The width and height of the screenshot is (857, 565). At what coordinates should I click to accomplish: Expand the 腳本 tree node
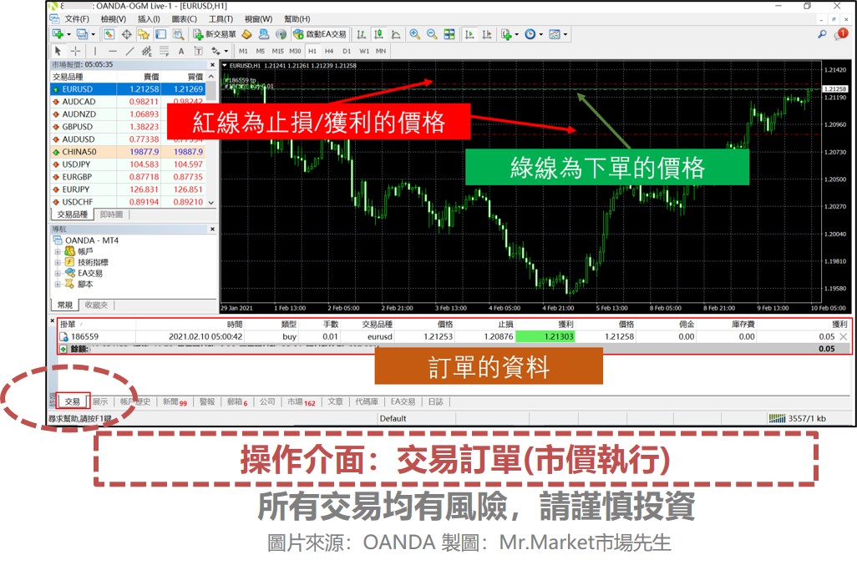pyautogui.click(x=58, y=285)
